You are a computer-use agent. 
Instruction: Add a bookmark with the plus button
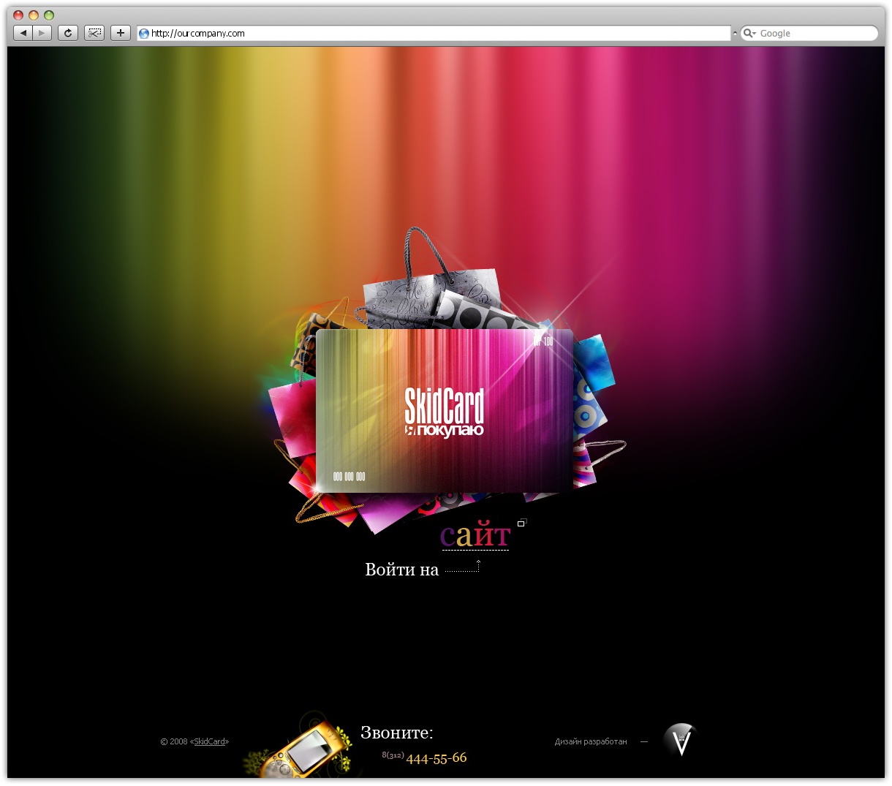(121, 33)
